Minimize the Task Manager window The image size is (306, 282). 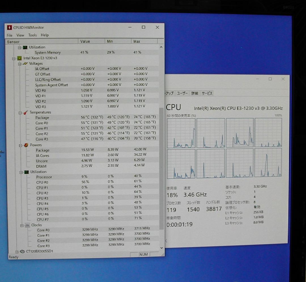(257, 79)
